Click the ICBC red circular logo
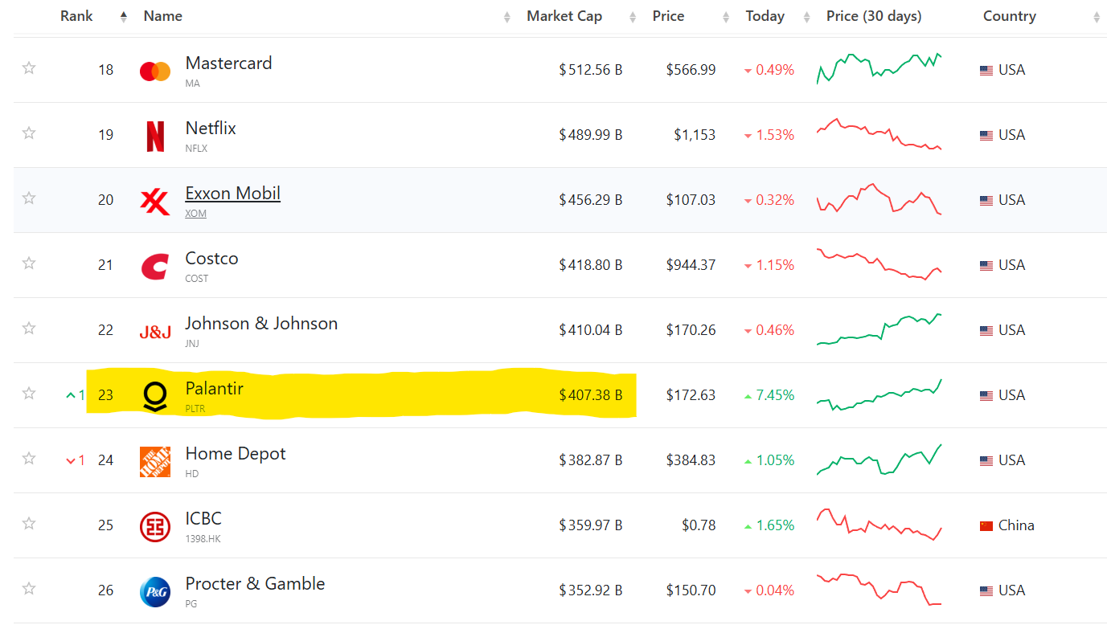The image size is (1107, 625). tap(155, 527)
